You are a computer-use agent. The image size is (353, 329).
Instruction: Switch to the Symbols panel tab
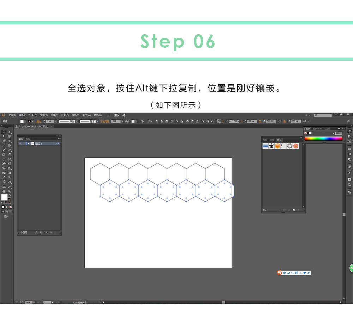[279, 140]
